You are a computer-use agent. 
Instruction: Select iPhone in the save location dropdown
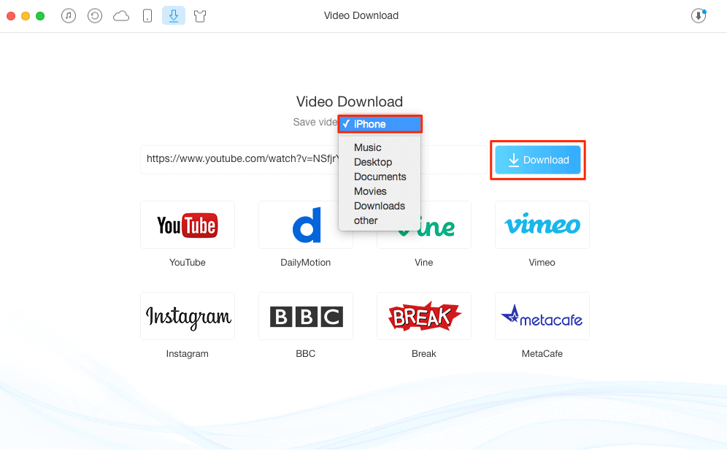coord(380,124)
